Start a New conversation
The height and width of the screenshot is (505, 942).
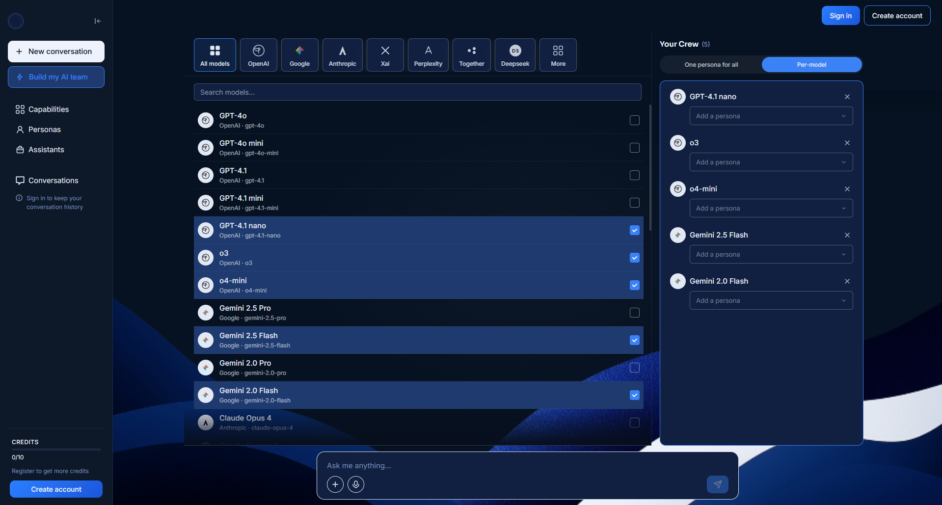56,52
